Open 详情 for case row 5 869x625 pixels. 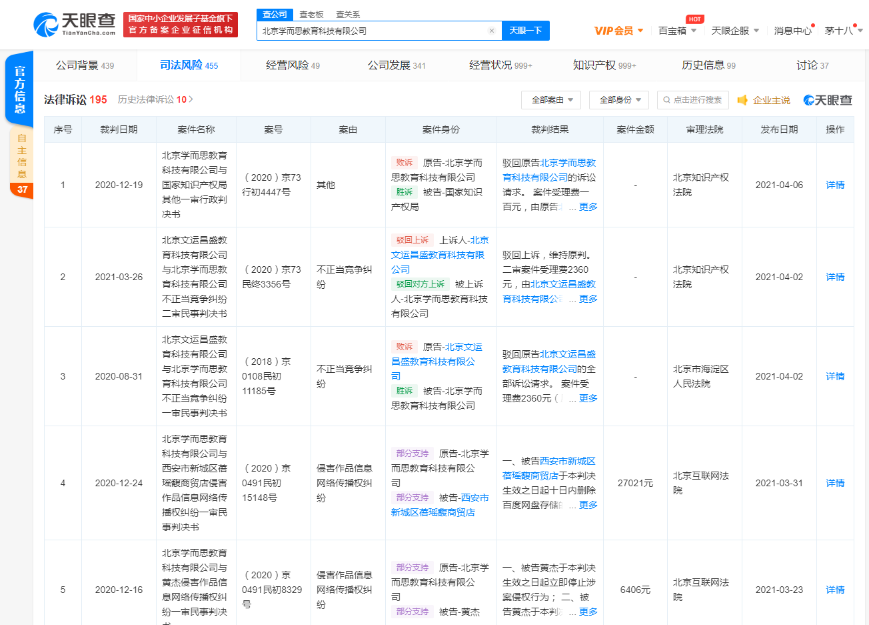[x=835, y=590]
